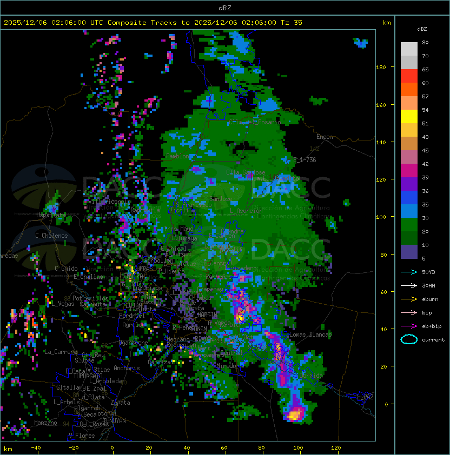The image size is (450, 455).
Task: Click the Encon map label
Action: click(x=325, y=137)
